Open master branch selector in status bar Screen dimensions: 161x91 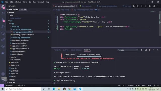coord(9,85)
